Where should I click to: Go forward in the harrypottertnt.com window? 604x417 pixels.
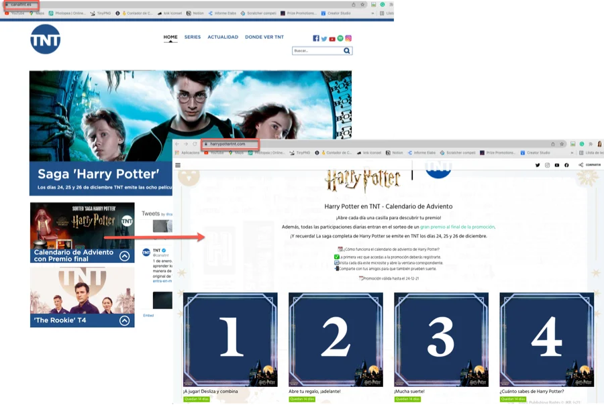pos(186,144)
